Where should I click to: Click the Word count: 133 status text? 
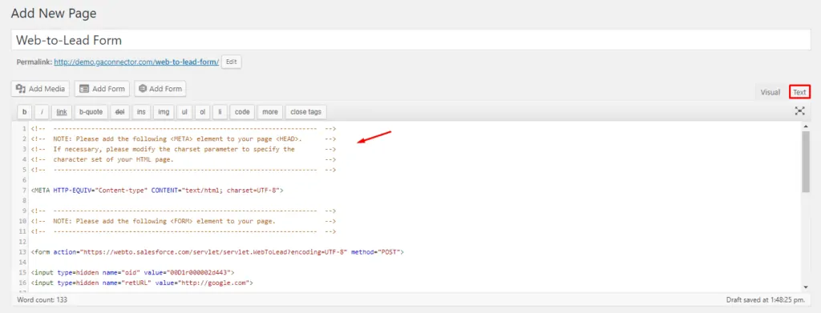(42, 300)
